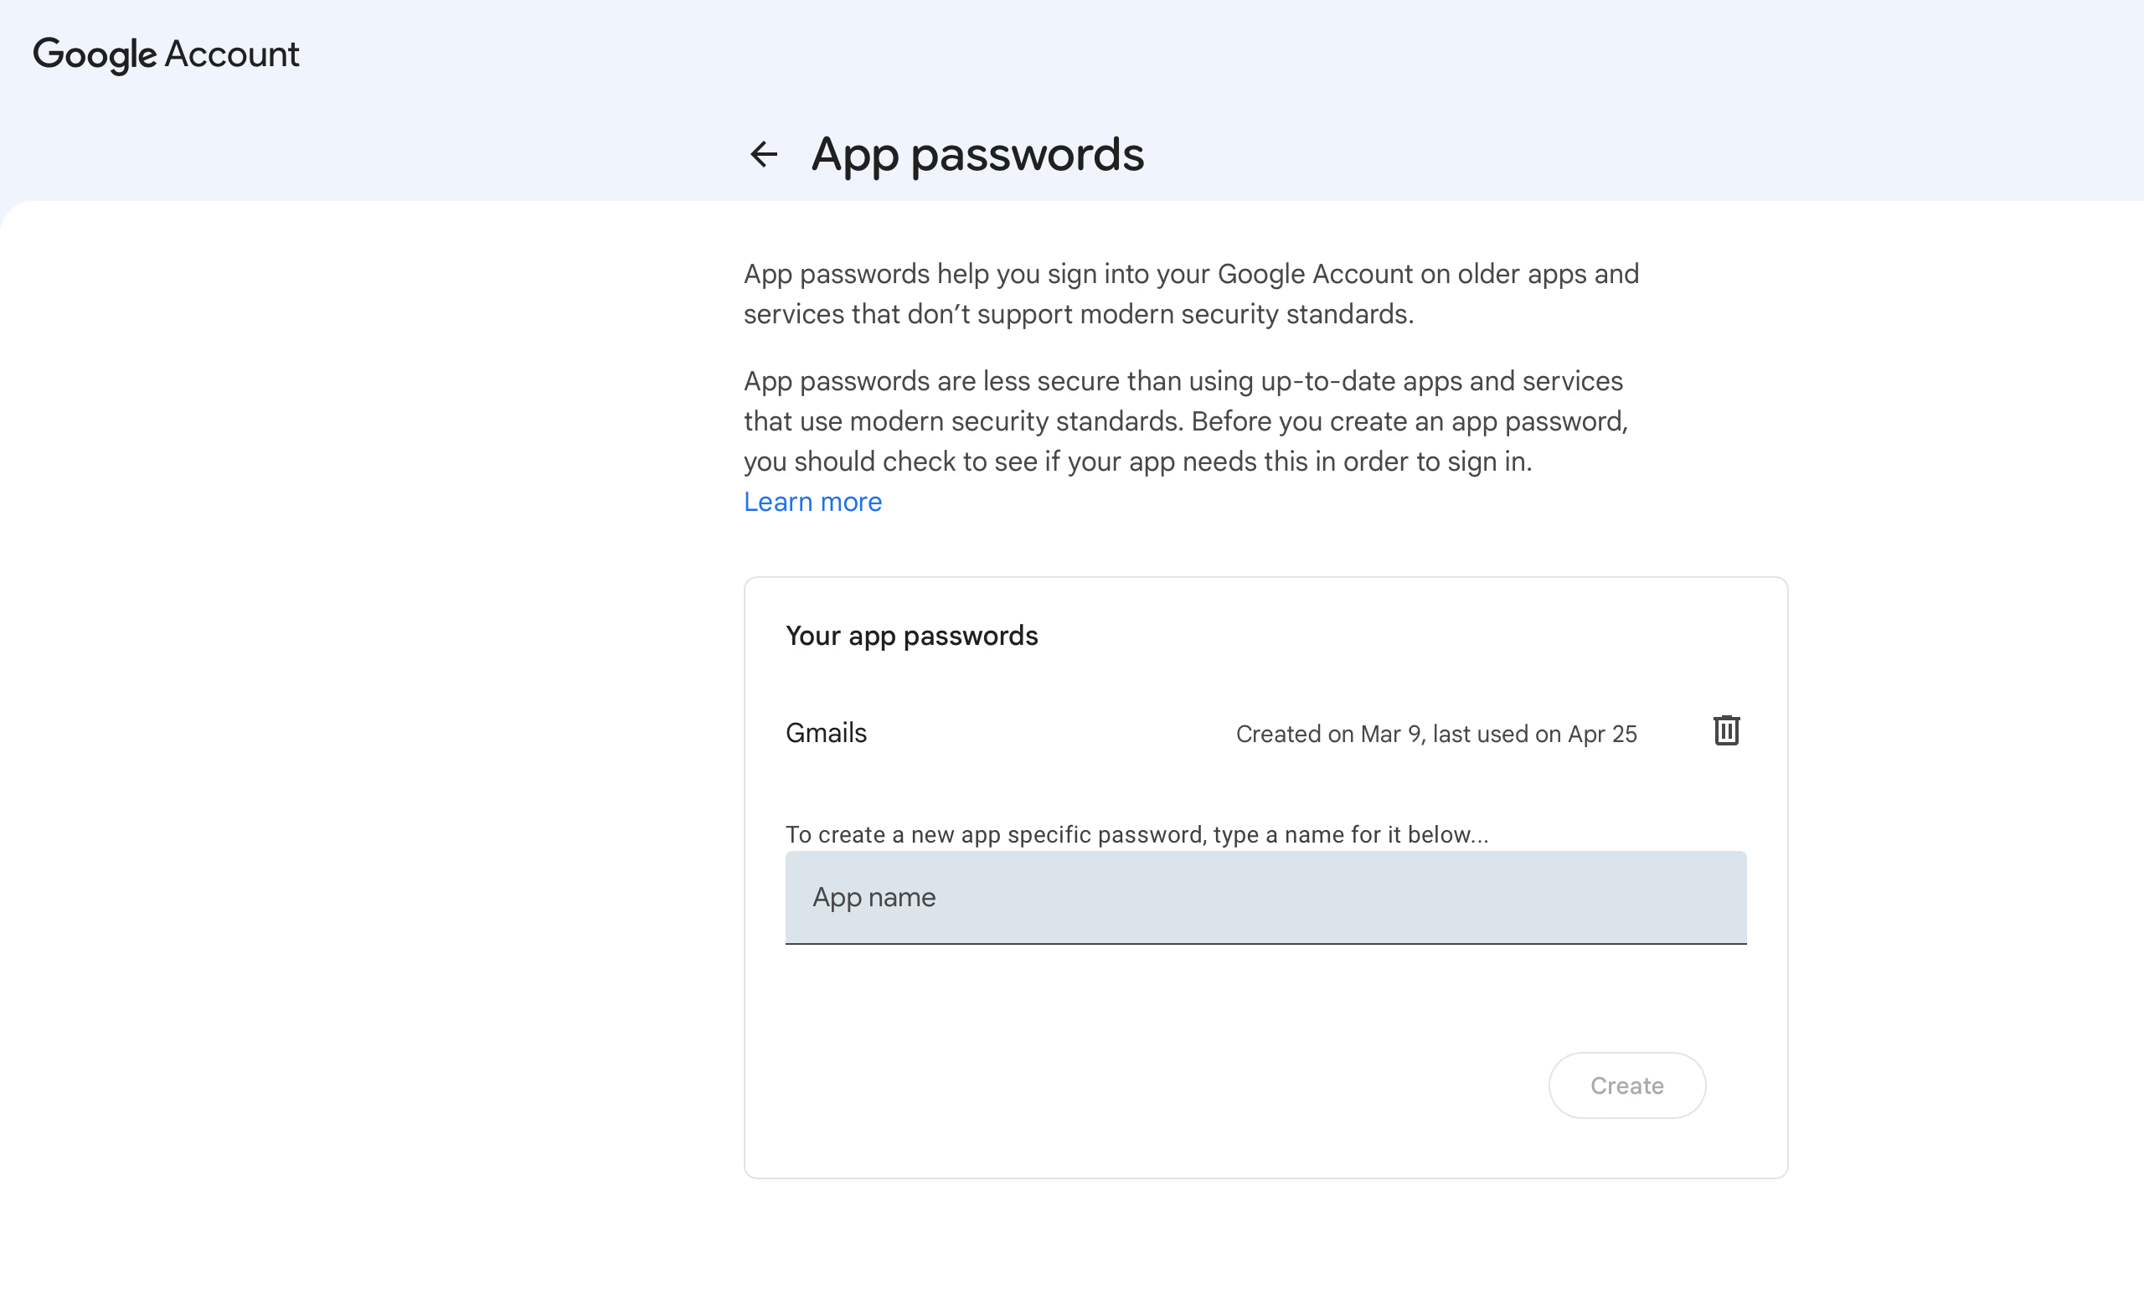This screenshot has height=1315, width=2144.
Task: Click line starting 'that use modern security standards'
Action: pos(1186,421)
